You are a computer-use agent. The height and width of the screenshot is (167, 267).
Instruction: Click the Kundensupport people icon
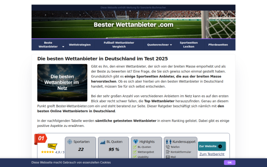tap(169, 142)
